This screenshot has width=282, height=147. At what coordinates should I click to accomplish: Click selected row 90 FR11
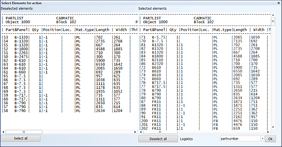point(205,113)
